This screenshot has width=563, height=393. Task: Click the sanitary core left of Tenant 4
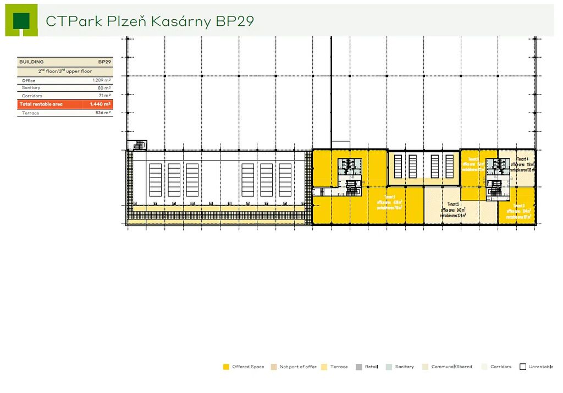click(498, 167)
